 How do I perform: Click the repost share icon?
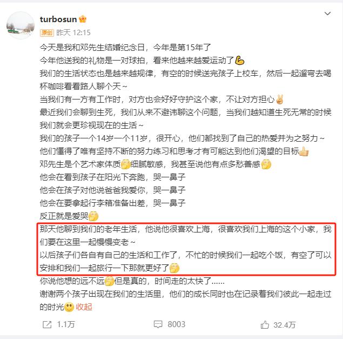[x=47, y=324]
